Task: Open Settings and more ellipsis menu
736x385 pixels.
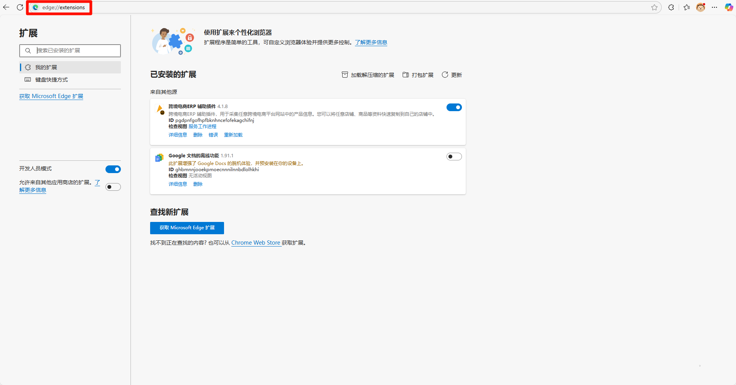Action: click(714, 7)
